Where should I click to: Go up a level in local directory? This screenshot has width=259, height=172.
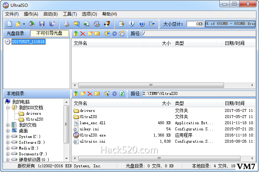tap(75, 94)
